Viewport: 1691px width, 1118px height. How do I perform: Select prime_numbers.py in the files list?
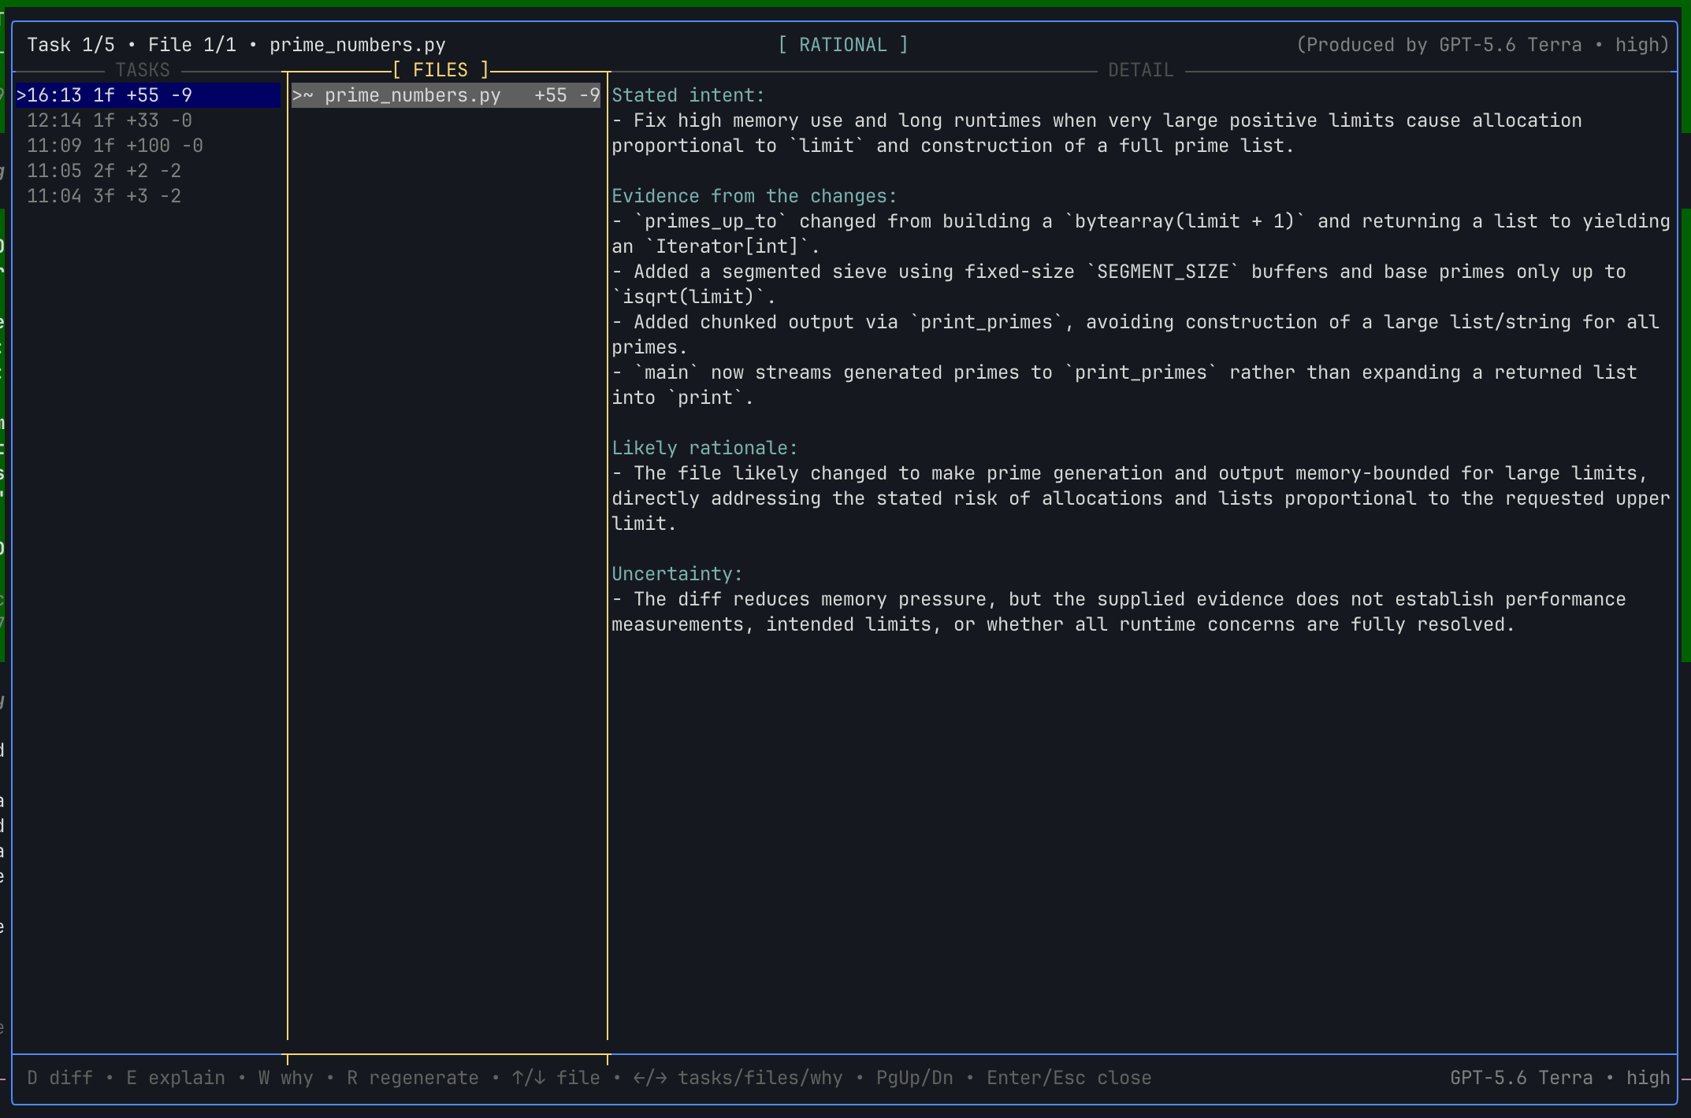tap(446, 95)
